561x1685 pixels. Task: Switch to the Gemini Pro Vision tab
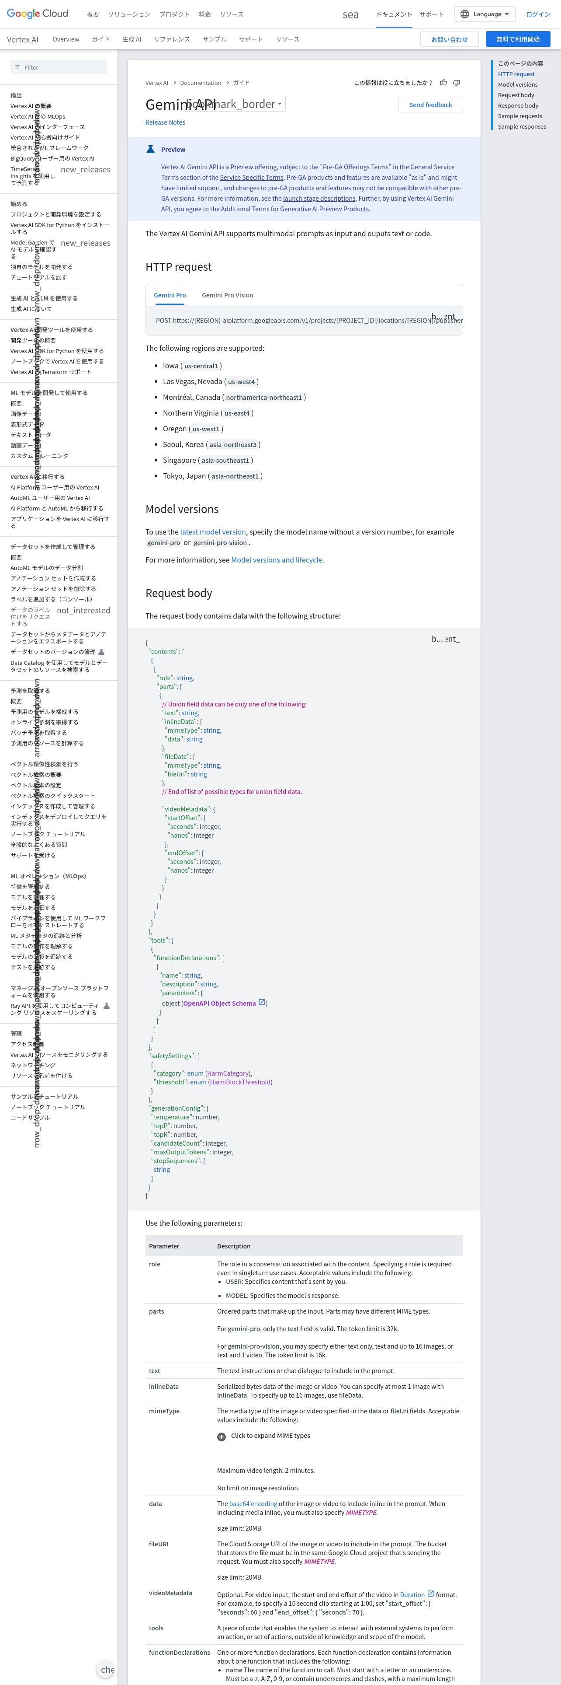coord(227,295)
